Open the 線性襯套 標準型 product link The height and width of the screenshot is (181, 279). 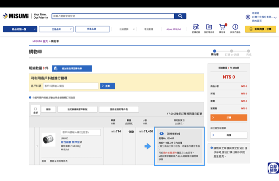(70, 142)
